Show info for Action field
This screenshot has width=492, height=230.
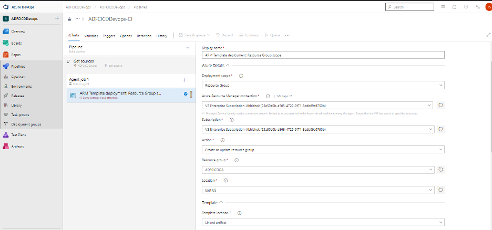click(x=222, y=140)
